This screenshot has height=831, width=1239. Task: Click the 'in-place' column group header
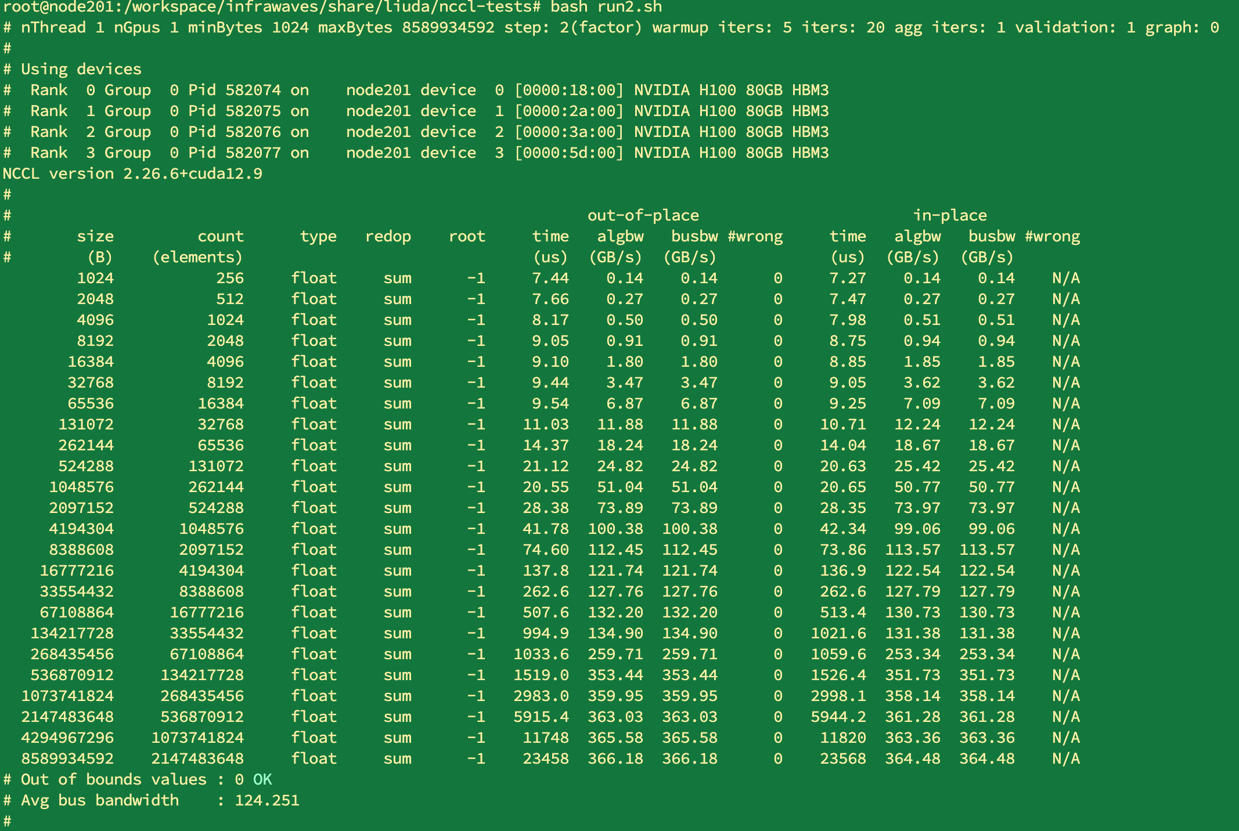pyautogui.click(x=949, y=215)
